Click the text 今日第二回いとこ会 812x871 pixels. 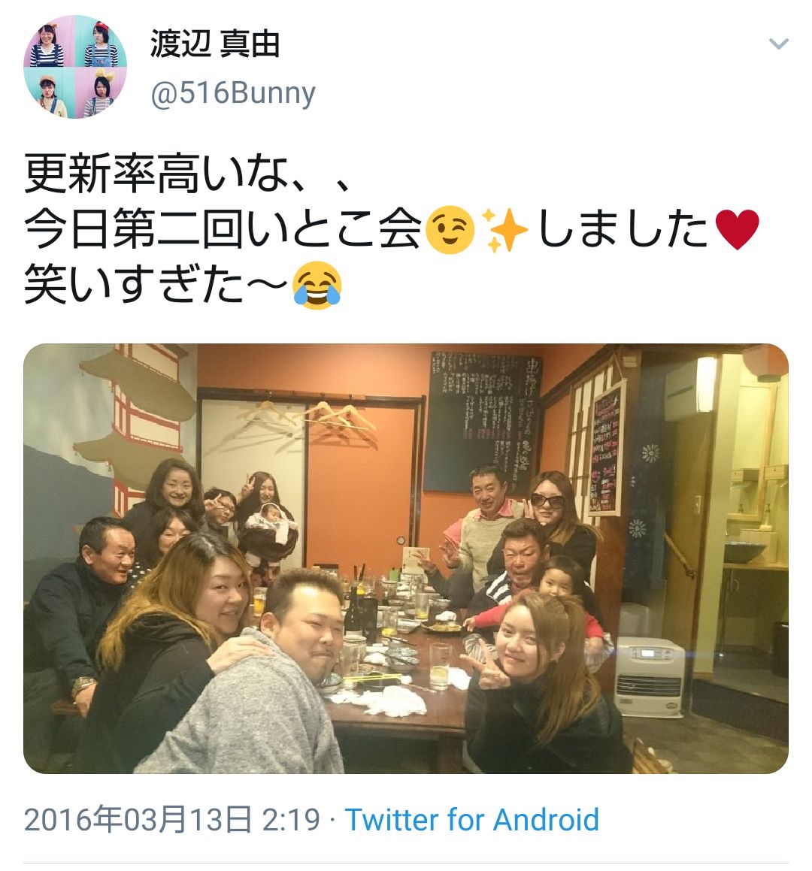pyautogui.click(x=223, y=229)
